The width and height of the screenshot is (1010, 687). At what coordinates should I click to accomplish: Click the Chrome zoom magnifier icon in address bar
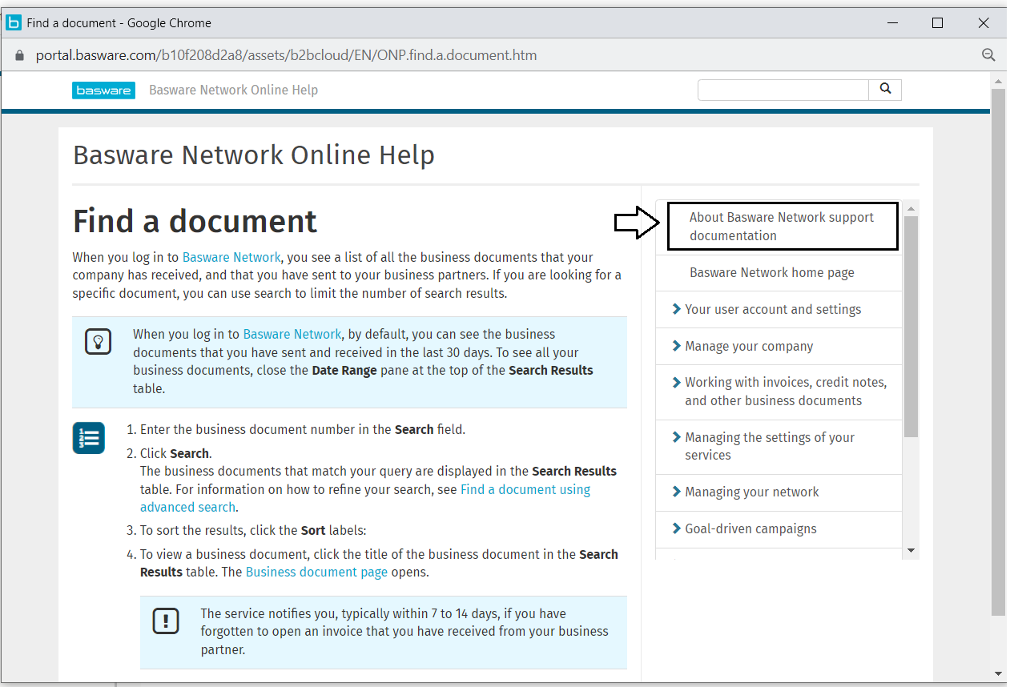click(988, 55)
